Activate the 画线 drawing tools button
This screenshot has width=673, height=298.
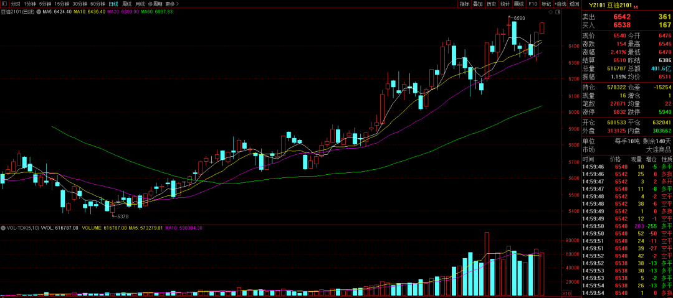(x=519, y=4)
